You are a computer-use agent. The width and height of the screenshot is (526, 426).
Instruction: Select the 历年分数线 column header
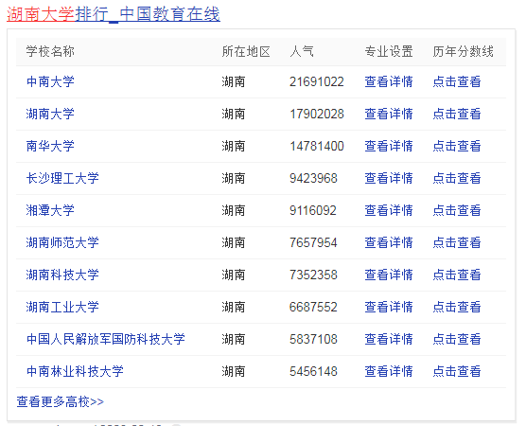463,52
